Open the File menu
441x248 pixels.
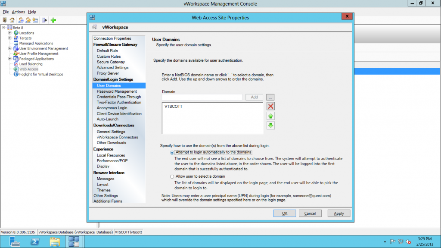click(x=6, y=12)
